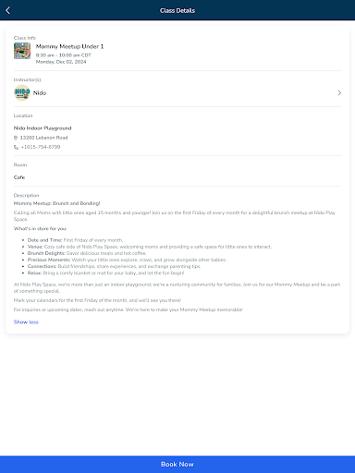Click the Class Details header title

pos(177,10)
